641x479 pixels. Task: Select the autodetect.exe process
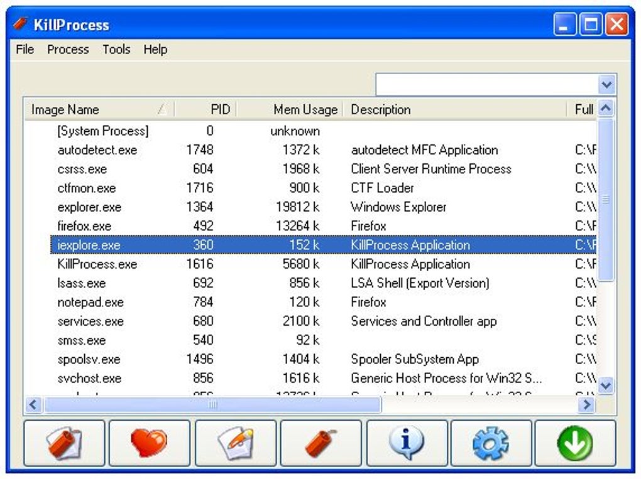(x=310, y=150)
